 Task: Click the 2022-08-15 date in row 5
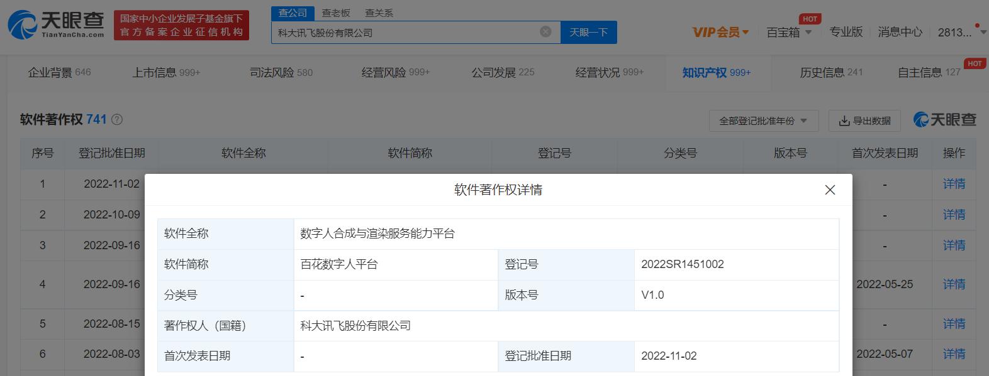point(112,324)
